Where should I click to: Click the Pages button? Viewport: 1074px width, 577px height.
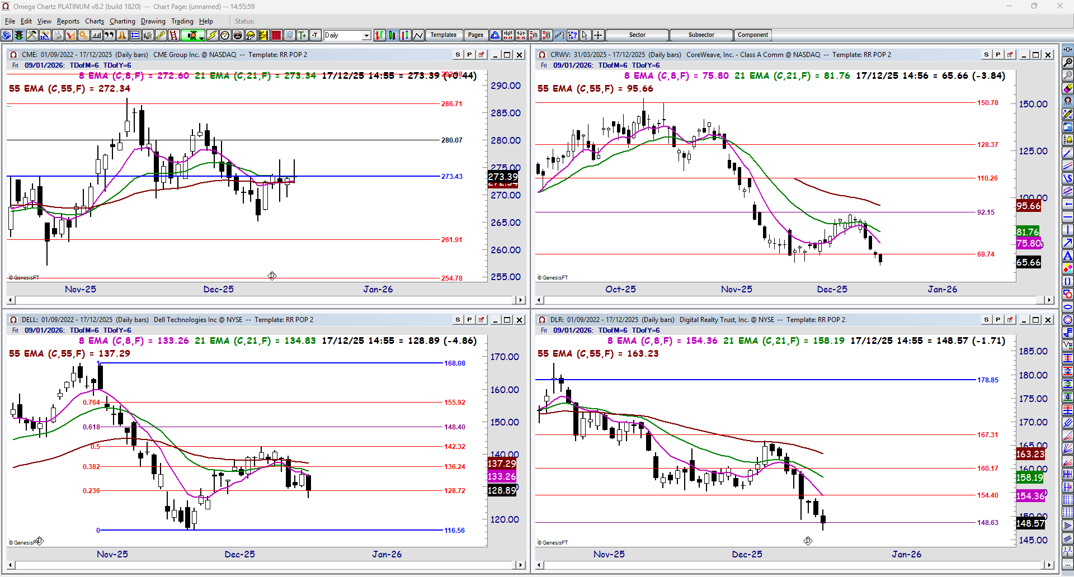point(475,35)
